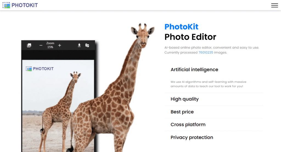Open image gallery icon in demo toolbar

pyautogui.click(x=29, y=45)
